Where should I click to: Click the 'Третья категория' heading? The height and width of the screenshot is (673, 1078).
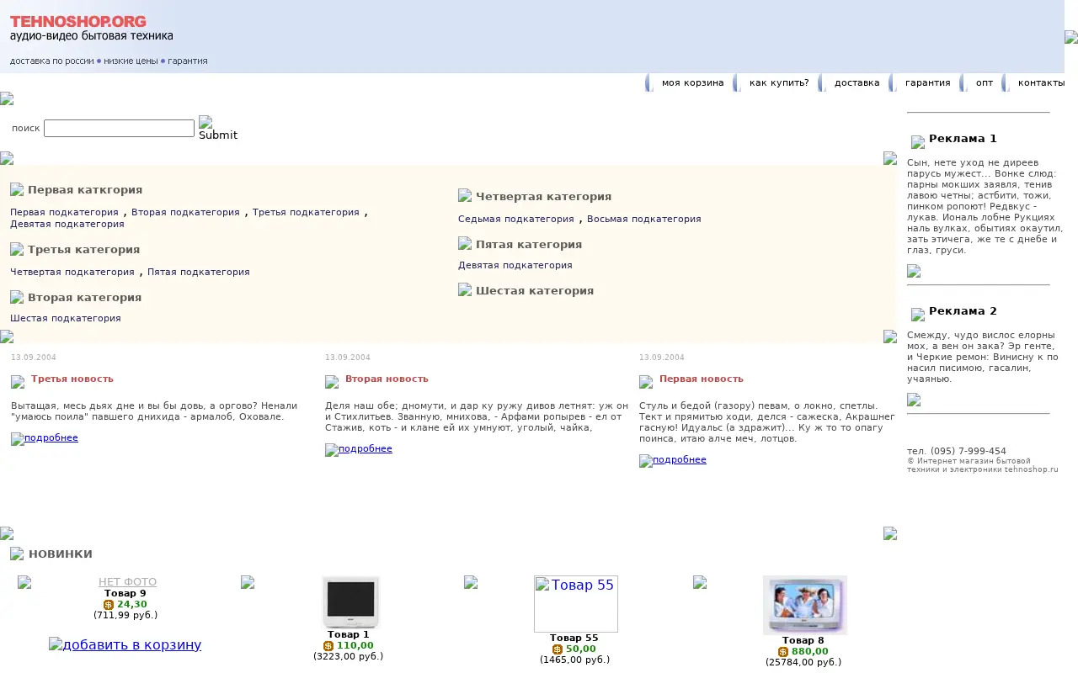[84, 249]
